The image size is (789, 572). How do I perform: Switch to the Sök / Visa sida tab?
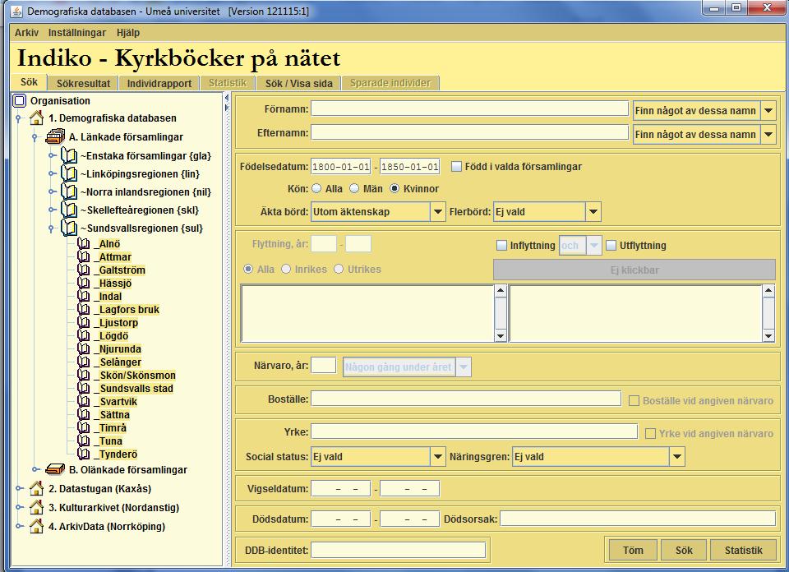pos(299,84)
